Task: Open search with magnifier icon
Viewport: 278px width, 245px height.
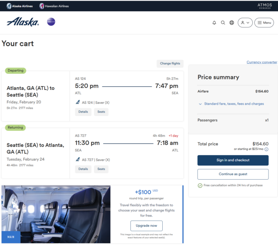Action: pyautogui.click(x=223, y=23)
